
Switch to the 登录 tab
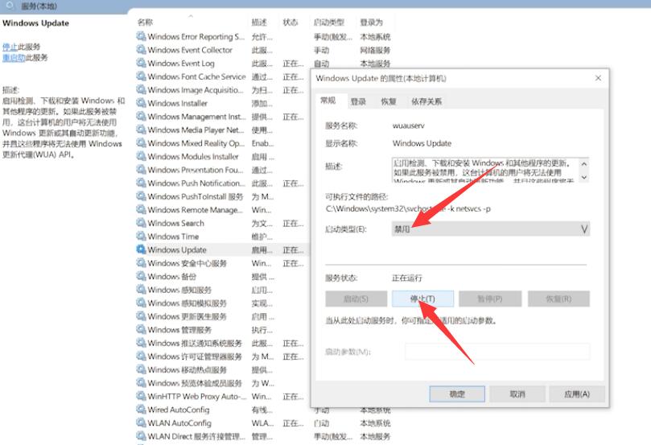(x=358, y=101)
